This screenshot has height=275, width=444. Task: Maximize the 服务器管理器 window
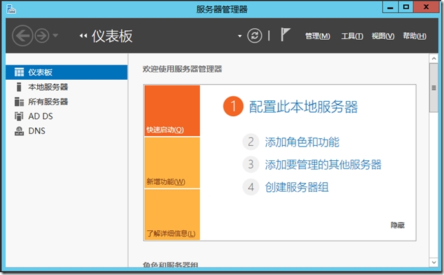406,8
